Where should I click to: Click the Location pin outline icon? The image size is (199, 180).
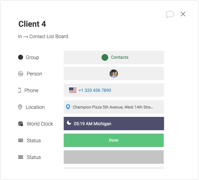(x=20, y=107)
